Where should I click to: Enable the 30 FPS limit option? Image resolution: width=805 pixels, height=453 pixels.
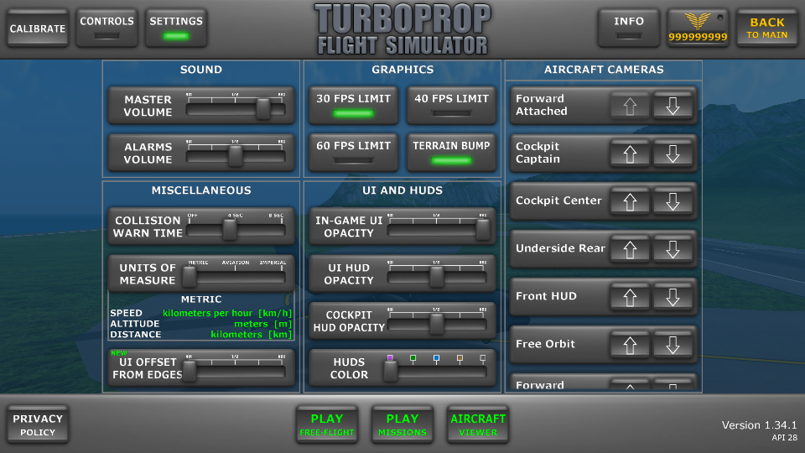(x=353, y=106)
